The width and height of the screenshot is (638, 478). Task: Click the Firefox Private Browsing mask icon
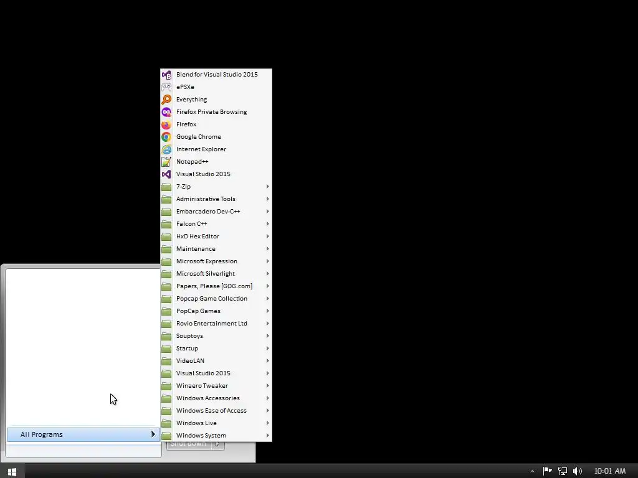[x=166, y=112]
